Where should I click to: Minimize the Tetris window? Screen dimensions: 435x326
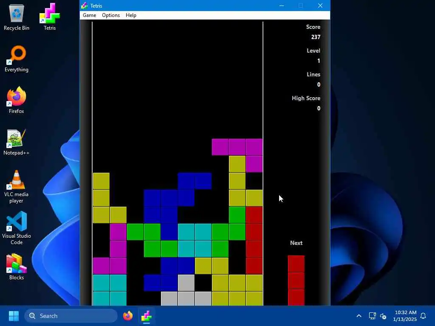click(x=282, y=6)
